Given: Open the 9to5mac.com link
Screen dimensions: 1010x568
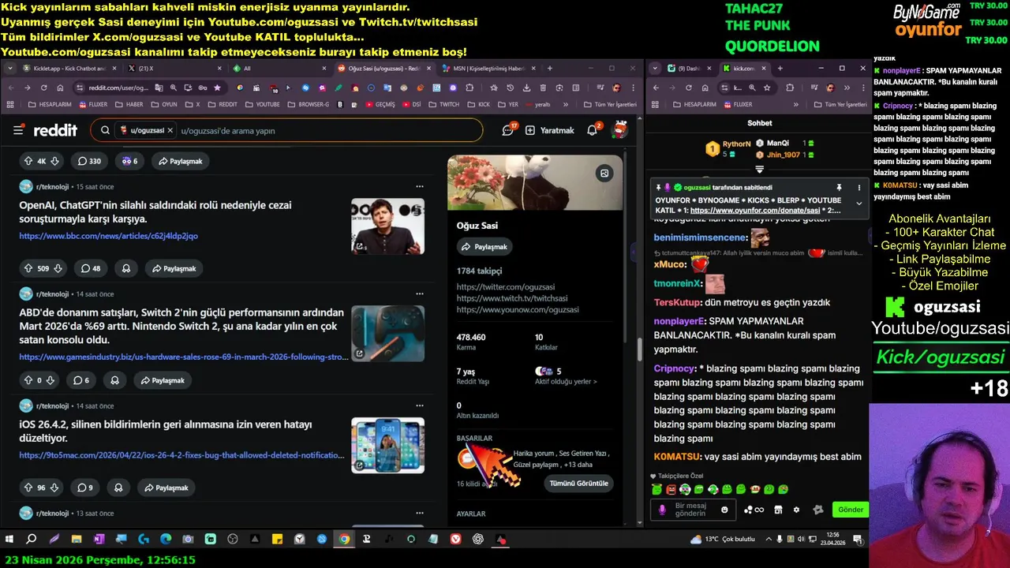Looking at the screenshot, I should click(182, 455).
